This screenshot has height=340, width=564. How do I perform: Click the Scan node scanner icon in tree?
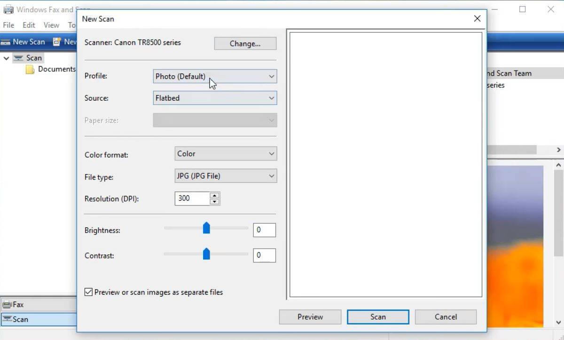tap(19, 57)
